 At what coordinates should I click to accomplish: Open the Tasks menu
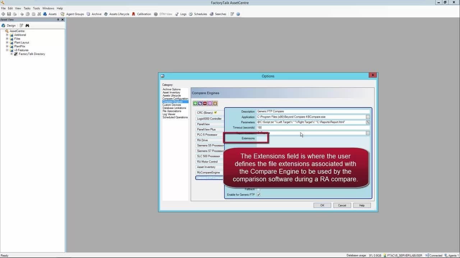coord(27,8)
